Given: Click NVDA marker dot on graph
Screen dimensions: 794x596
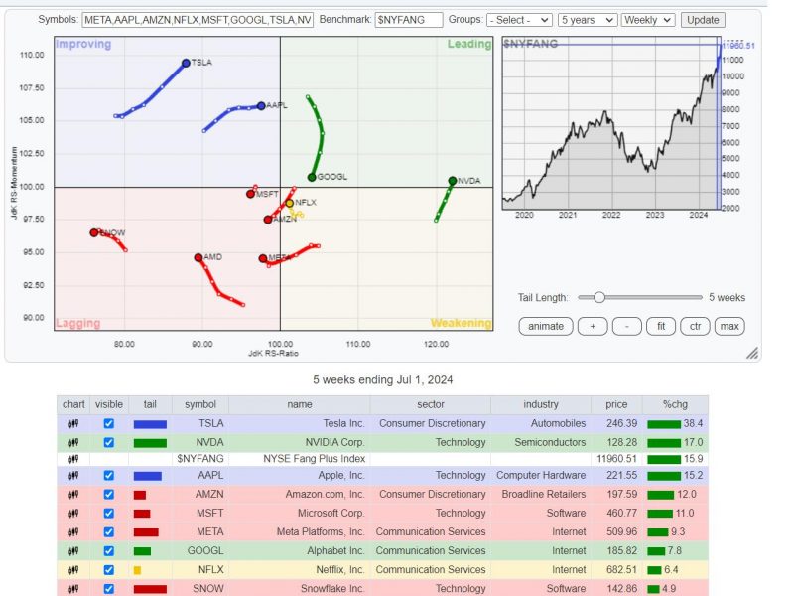Looking at the screenshot, I should tap(453, 181).
